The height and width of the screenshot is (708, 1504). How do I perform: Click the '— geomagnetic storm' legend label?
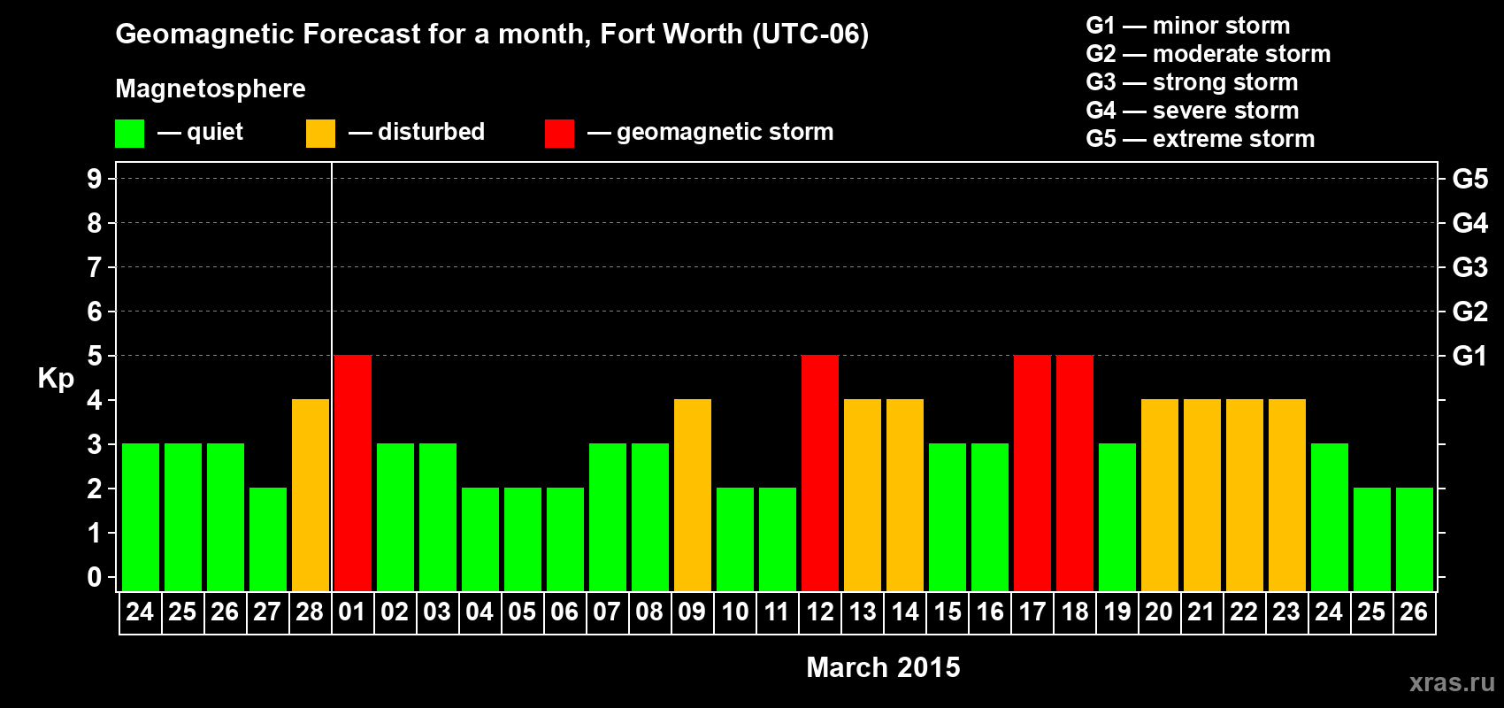710,132
